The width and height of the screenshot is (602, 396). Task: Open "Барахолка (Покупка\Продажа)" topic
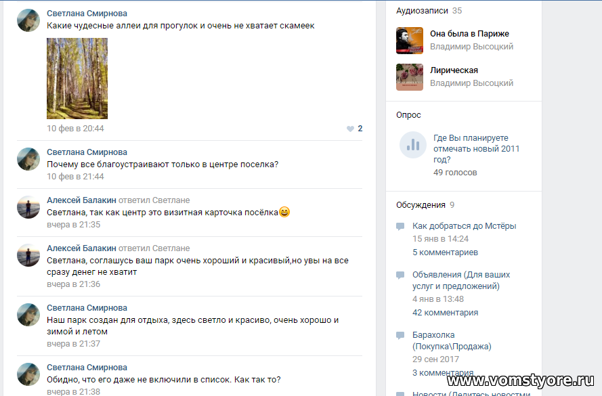coord(452,340)
